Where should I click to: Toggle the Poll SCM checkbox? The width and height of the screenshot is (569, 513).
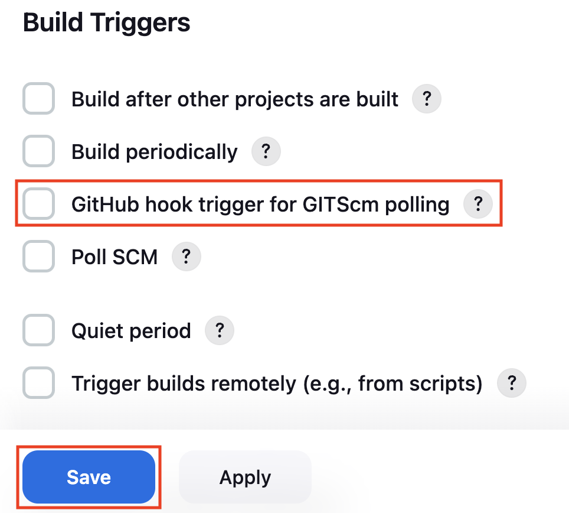coord(39,256)
